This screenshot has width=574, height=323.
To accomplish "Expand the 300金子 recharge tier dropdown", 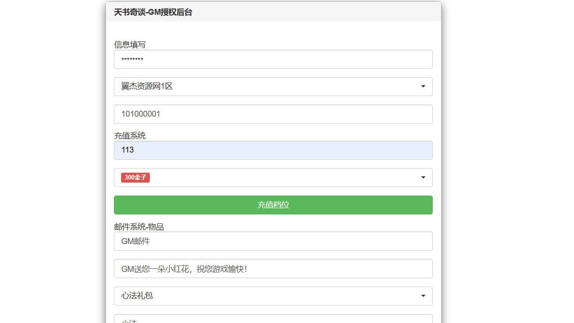I will point(273,178).
